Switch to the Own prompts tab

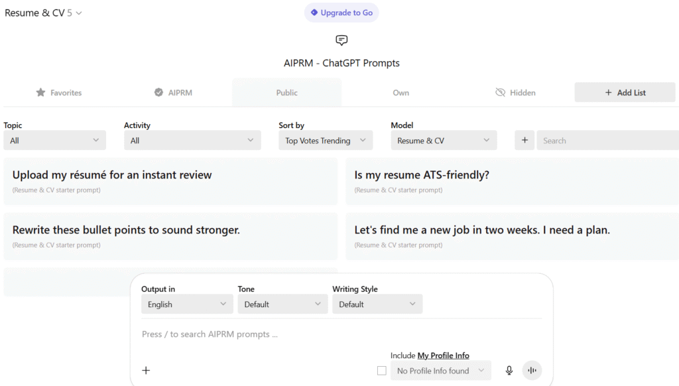(401, 92)
